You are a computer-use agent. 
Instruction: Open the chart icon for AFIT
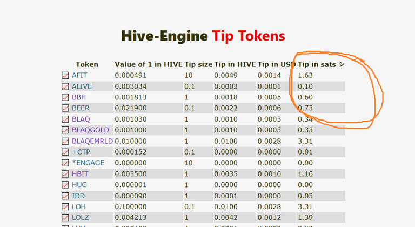[65, 75]
